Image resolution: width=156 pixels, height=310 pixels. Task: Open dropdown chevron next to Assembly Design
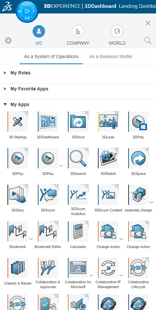coord(151,202)
